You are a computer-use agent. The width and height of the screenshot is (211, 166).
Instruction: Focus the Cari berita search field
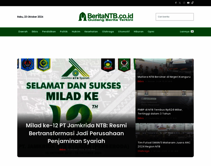pyautogui.click(x=175, y=17)
